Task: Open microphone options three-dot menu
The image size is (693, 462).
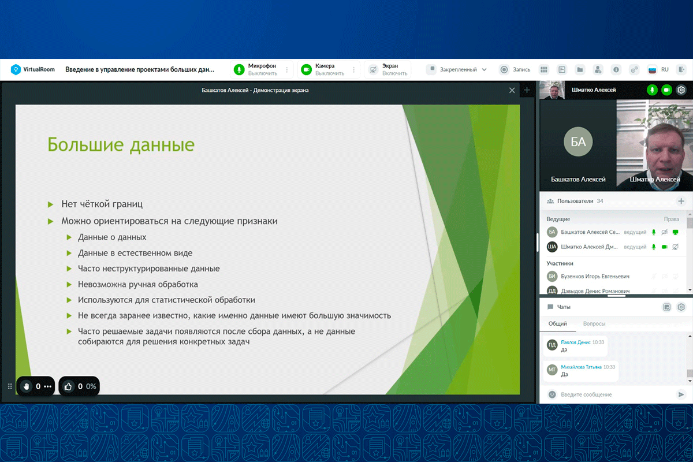Action: [287, 70]
